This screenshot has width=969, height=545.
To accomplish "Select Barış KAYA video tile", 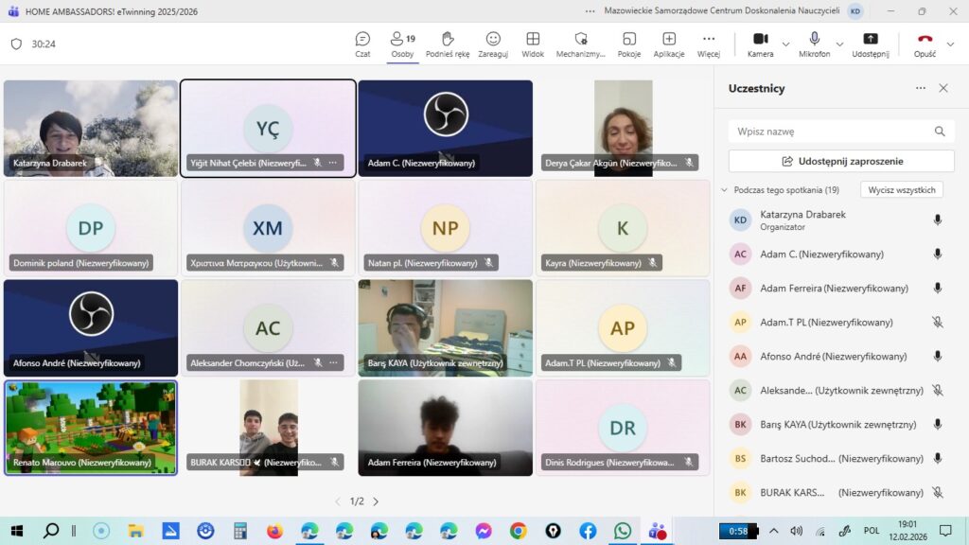I will 445,328.
